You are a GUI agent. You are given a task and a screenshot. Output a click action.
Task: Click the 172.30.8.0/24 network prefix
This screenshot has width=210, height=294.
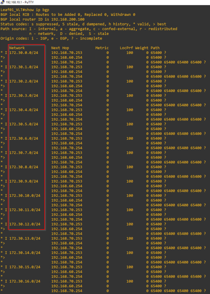24,167
